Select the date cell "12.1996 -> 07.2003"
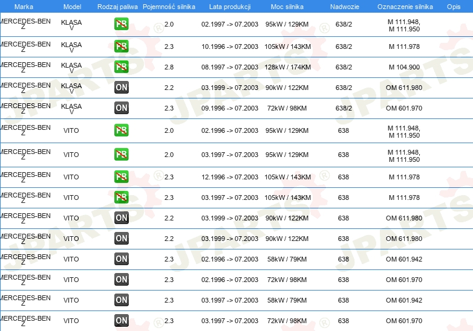 (230, 177)
